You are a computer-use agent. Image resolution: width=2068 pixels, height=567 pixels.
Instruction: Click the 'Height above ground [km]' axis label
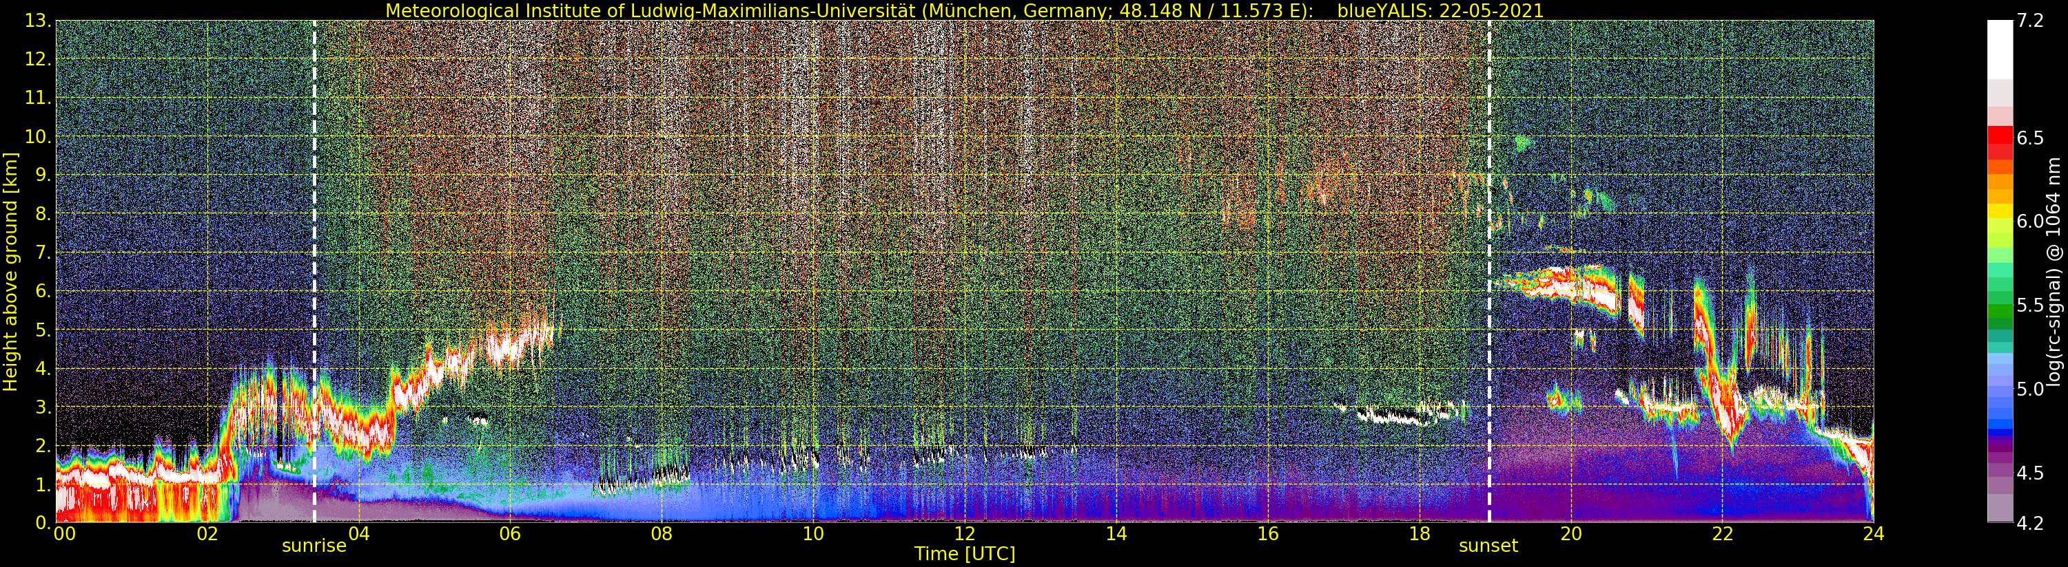[10, 271]
